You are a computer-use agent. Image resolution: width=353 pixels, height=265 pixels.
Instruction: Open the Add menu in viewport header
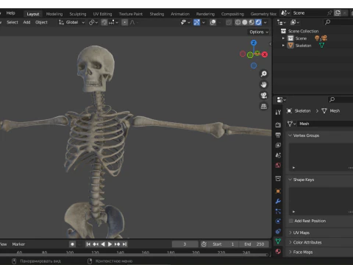click(x=26, y=22)
